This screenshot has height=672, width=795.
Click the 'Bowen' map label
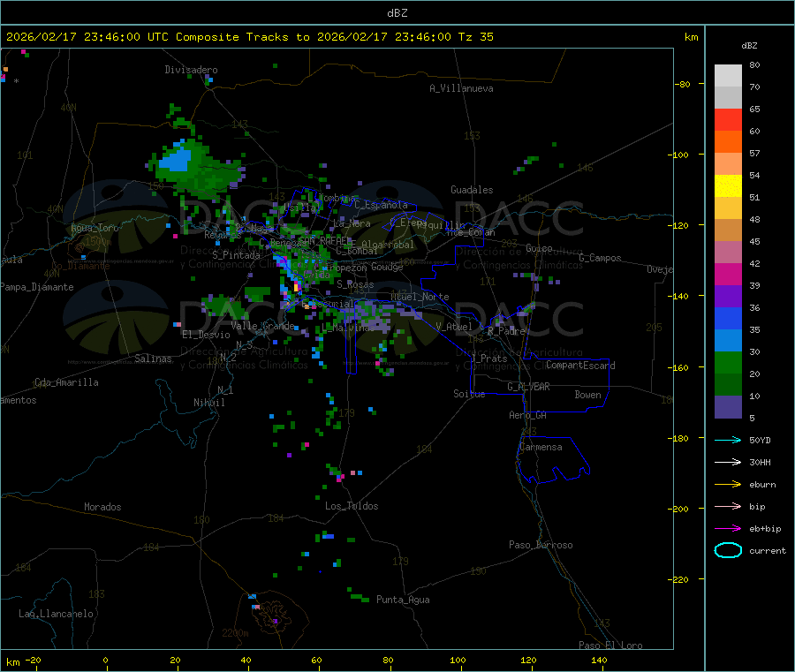click(x=587, y=395)
